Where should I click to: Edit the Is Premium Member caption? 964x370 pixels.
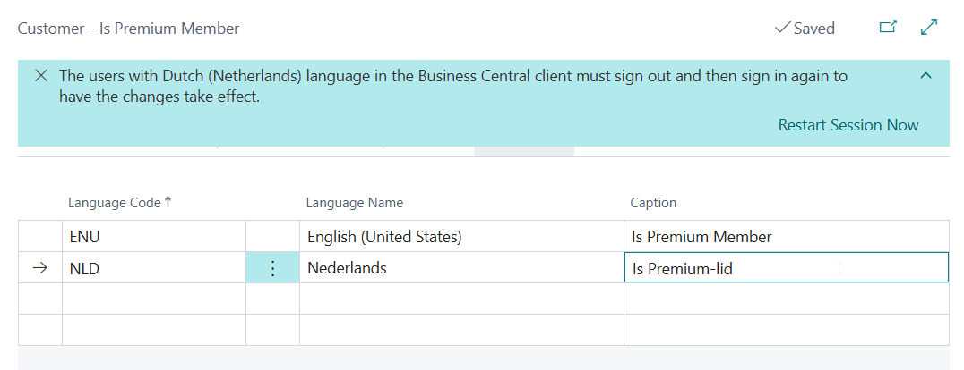point(785,237)
